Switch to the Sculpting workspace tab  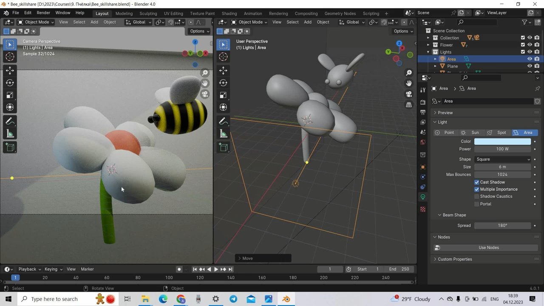[x=148, y=13]
